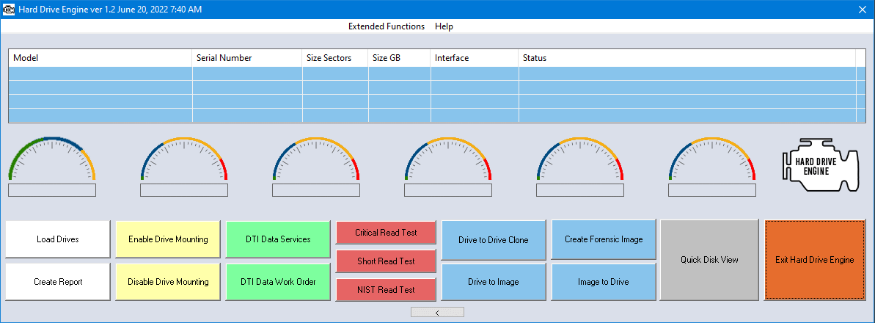Open Quick Disk View
875x323 pixels.
tap(709, 260)
